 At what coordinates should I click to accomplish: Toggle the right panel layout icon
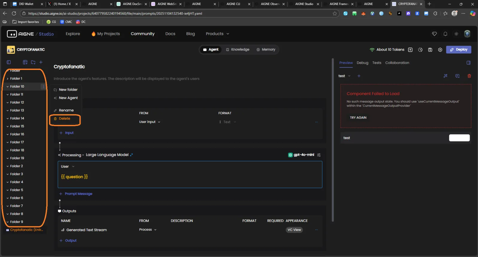(x=468, y=63)
